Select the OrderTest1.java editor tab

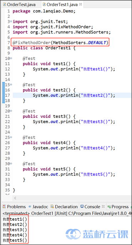[x=62, y=5]
